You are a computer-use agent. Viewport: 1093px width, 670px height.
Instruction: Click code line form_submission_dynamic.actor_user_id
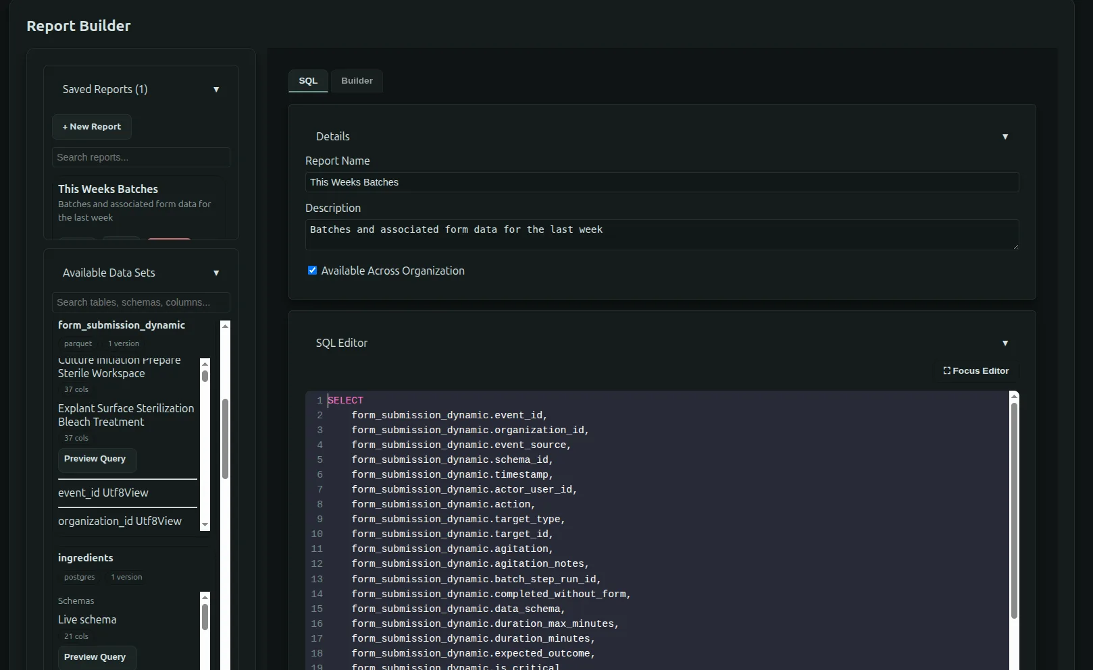tap(464, 490)
